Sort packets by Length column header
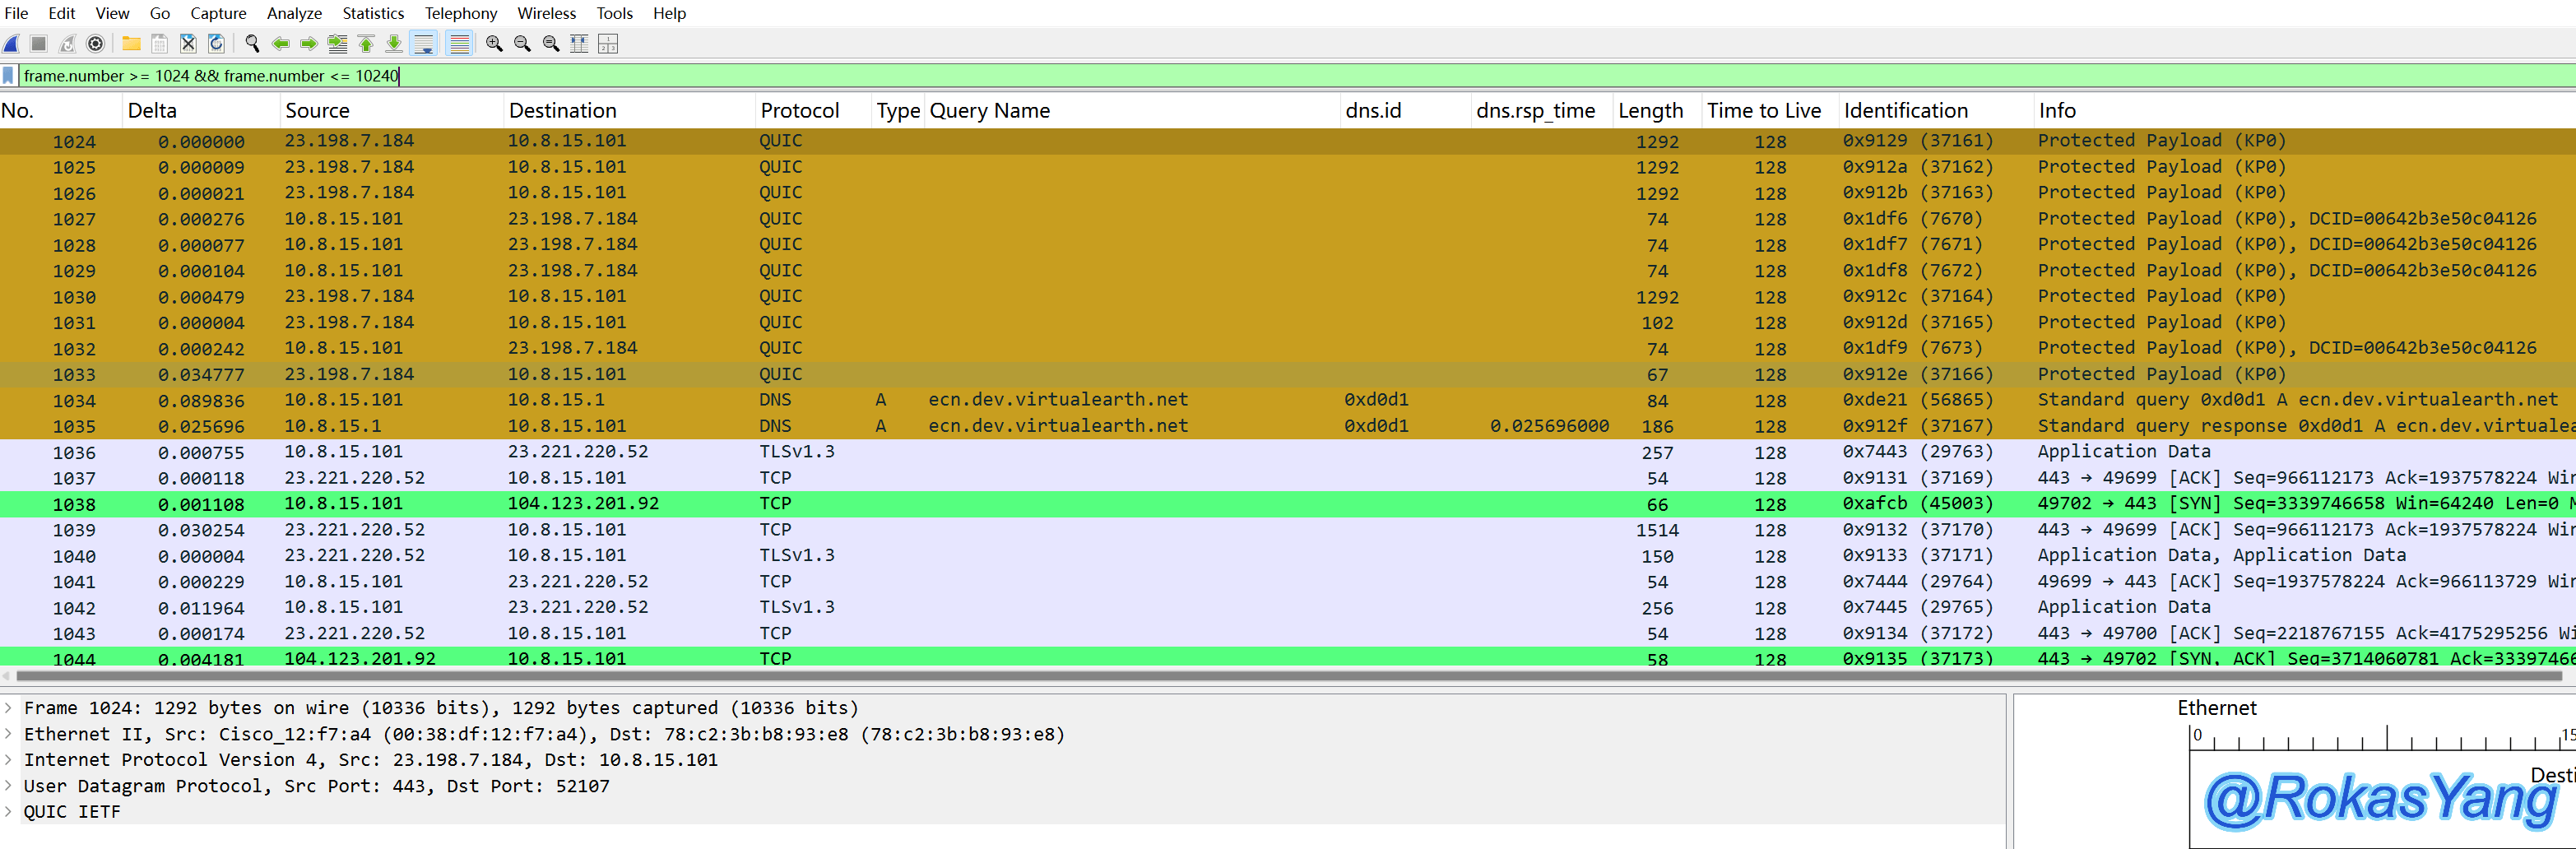 [x=1650, y=111]
